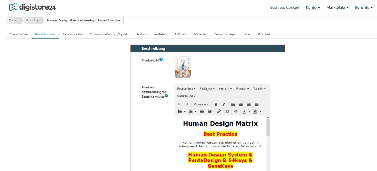The height and width of the screenshot is (171, 377).
Task: Open the Conversion-Cockpit / Upsells tab
Action: (x=109, y=34)
